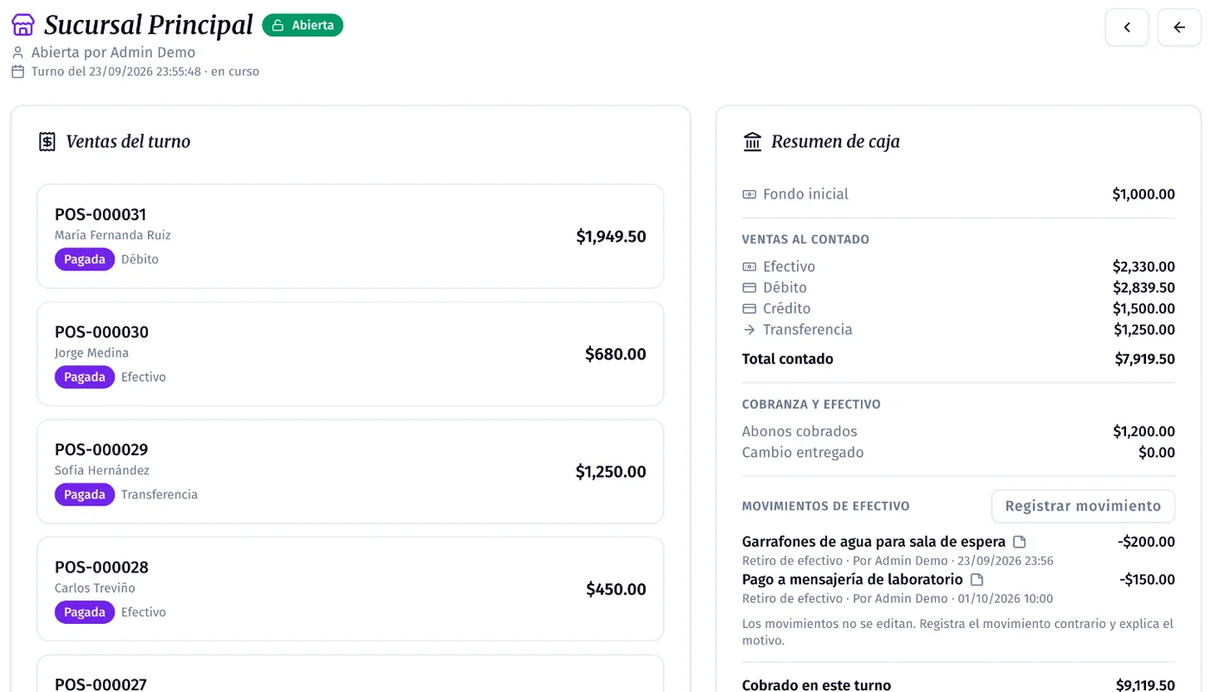The height and width of the screenshot is (692, 1210).
Task: Click Pagada badge on POS-000031
Action: [85, 259]
